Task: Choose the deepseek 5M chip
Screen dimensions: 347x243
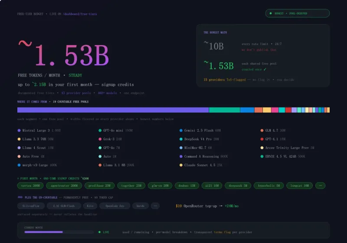Action: [238, 185]
